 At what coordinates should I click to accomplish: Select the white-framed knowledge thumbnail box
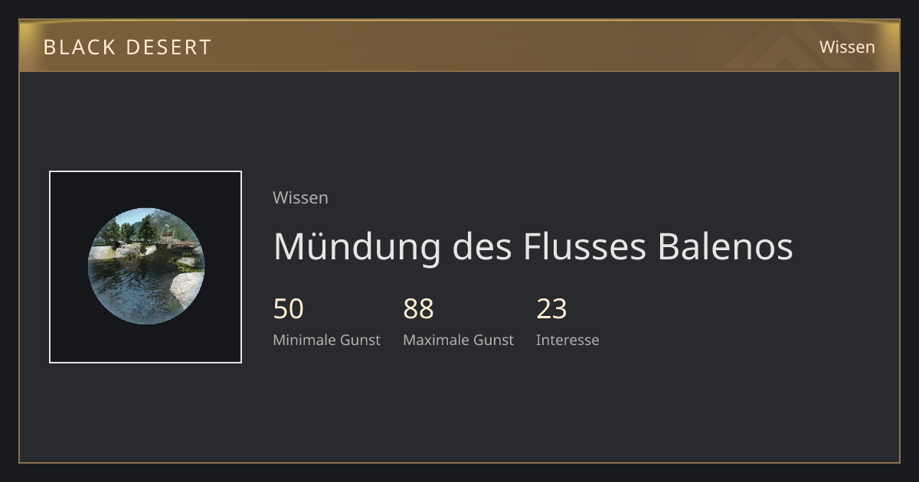146,267
